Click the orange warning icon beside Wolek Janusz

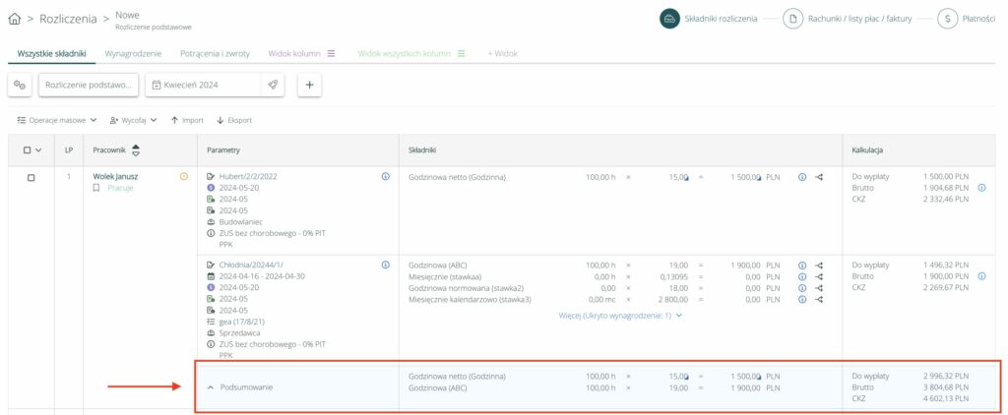click(183, 177)
